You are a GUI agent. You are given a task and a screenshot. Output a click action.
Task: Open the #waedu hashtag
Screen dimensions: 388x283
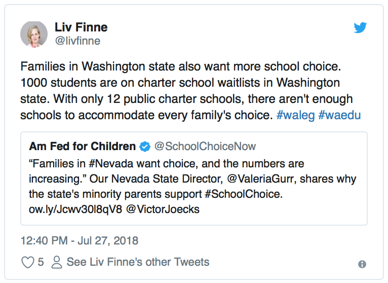point(339,115)
